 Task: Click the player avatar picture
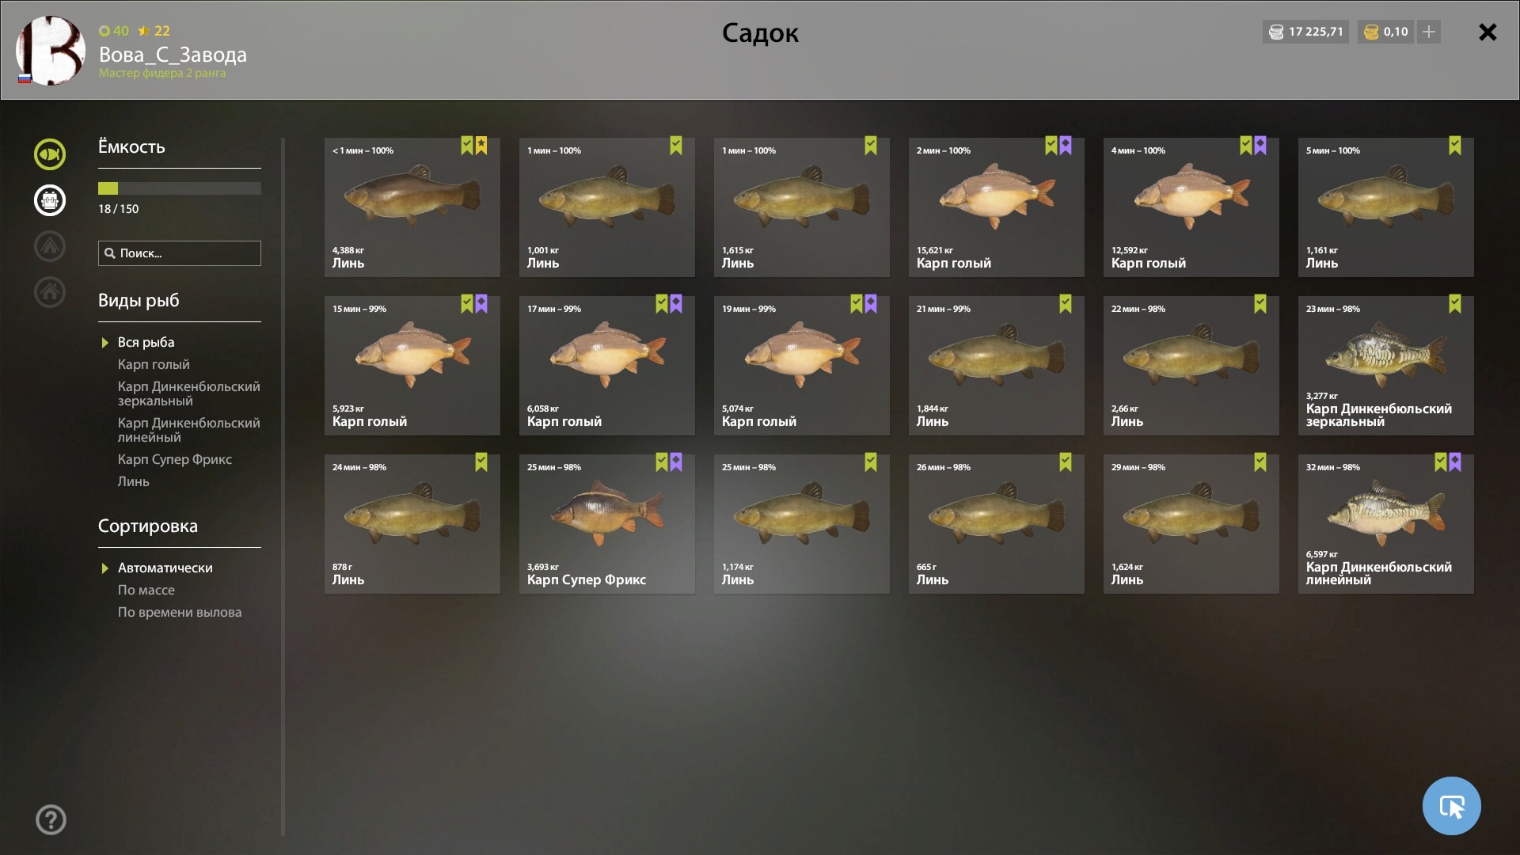point(51,51)
